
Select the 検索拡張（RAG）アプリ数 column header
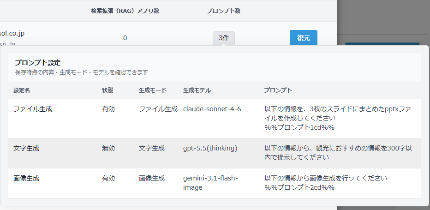125,11
